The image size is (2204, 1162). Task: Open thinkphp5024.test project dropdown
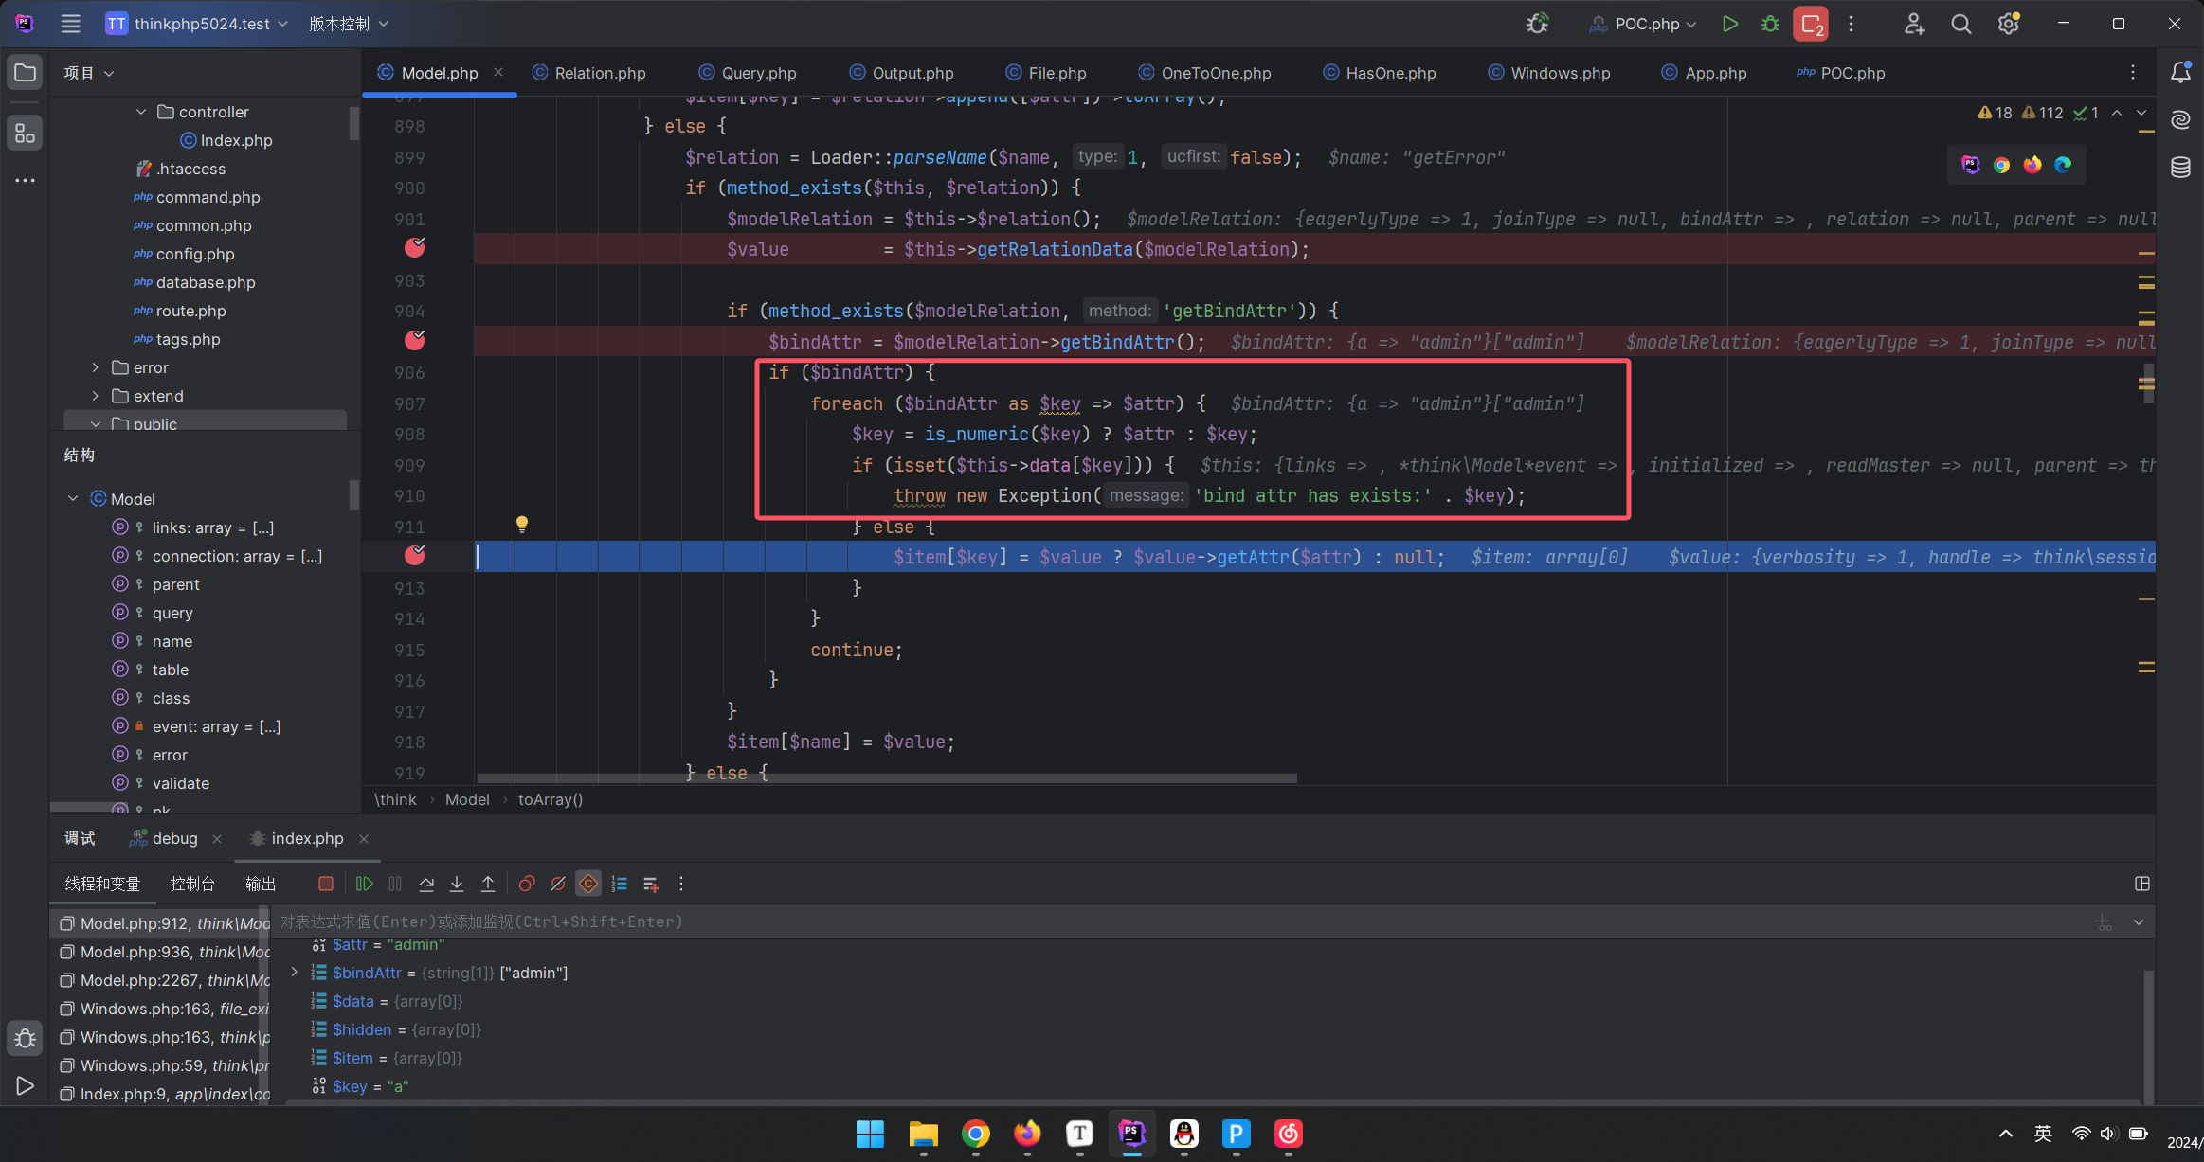197,24
